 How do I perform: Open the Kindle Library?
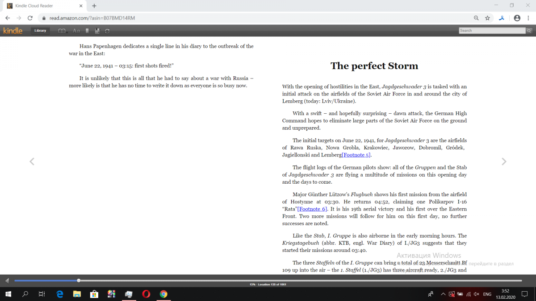(x=40, y=31)
